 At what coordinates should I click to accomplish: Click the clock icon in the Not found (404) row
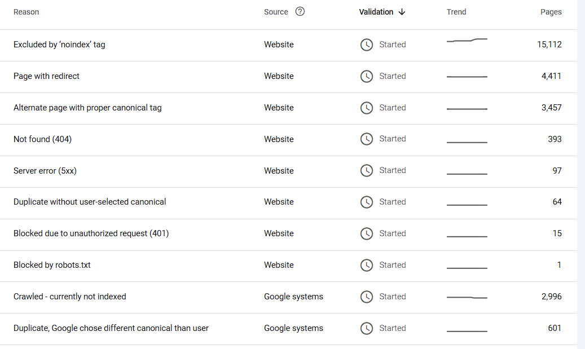coord(367,139)
